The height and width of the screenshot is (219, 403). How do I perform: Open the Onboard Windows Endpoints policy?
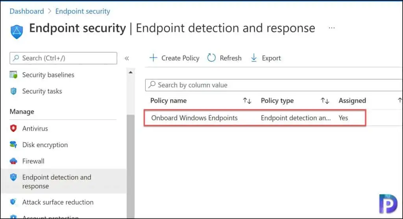click(194, 118)
